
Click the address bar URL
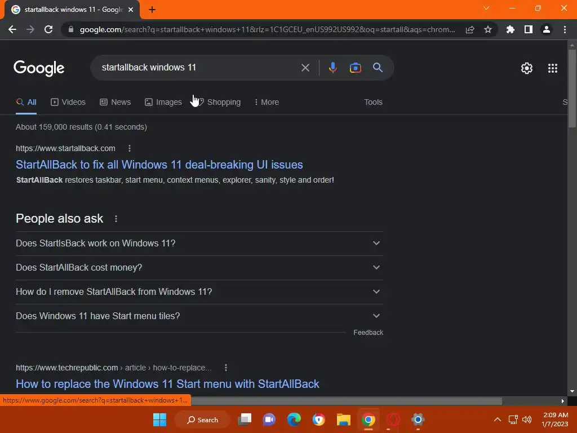[x=267, y=29]
